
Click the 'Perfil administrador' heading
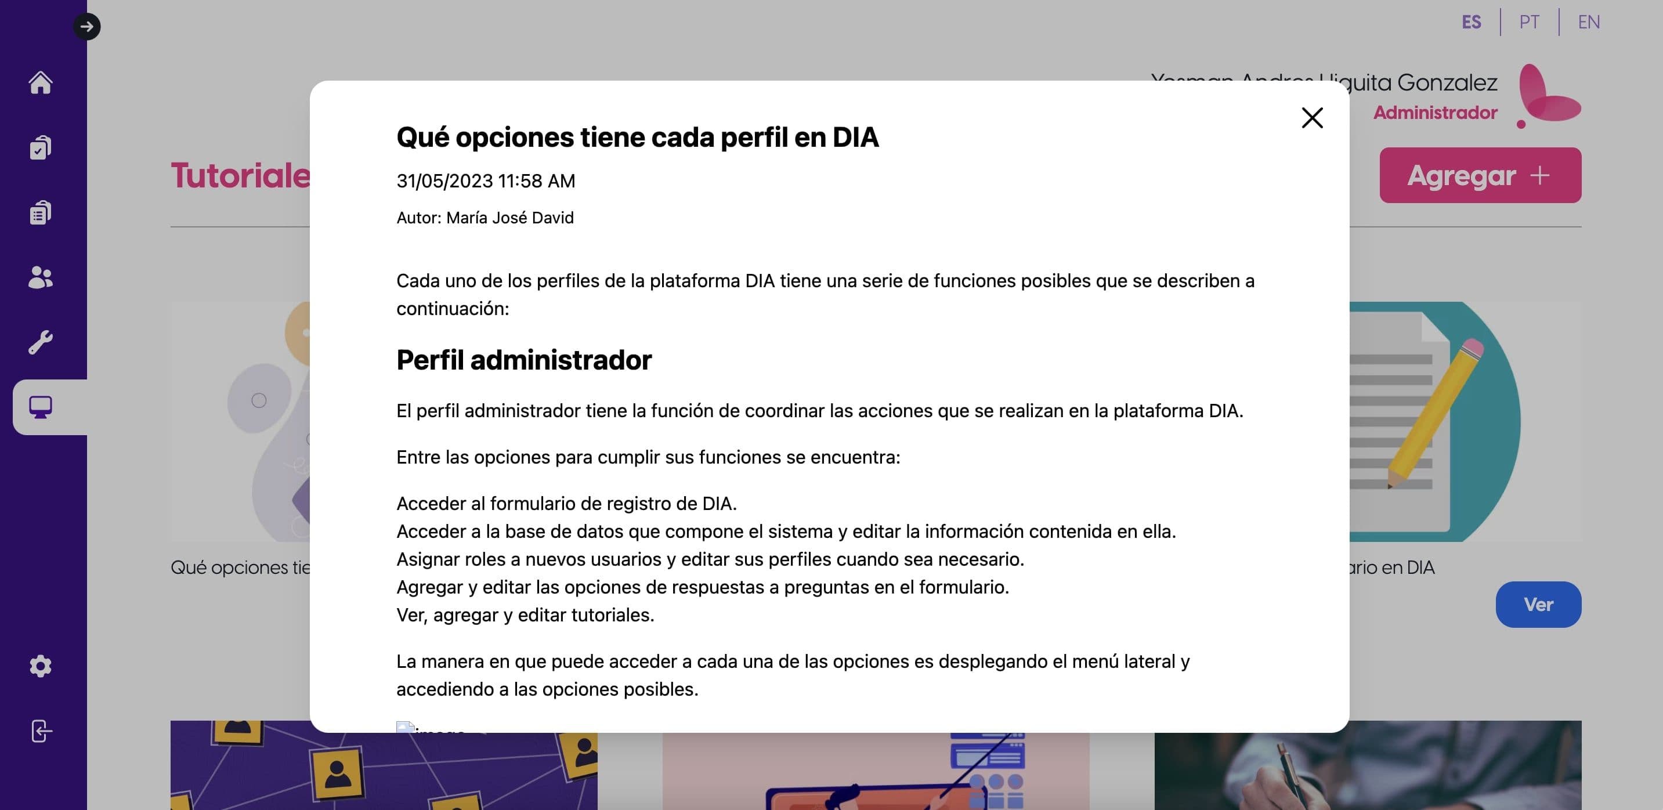coord(523,360)
